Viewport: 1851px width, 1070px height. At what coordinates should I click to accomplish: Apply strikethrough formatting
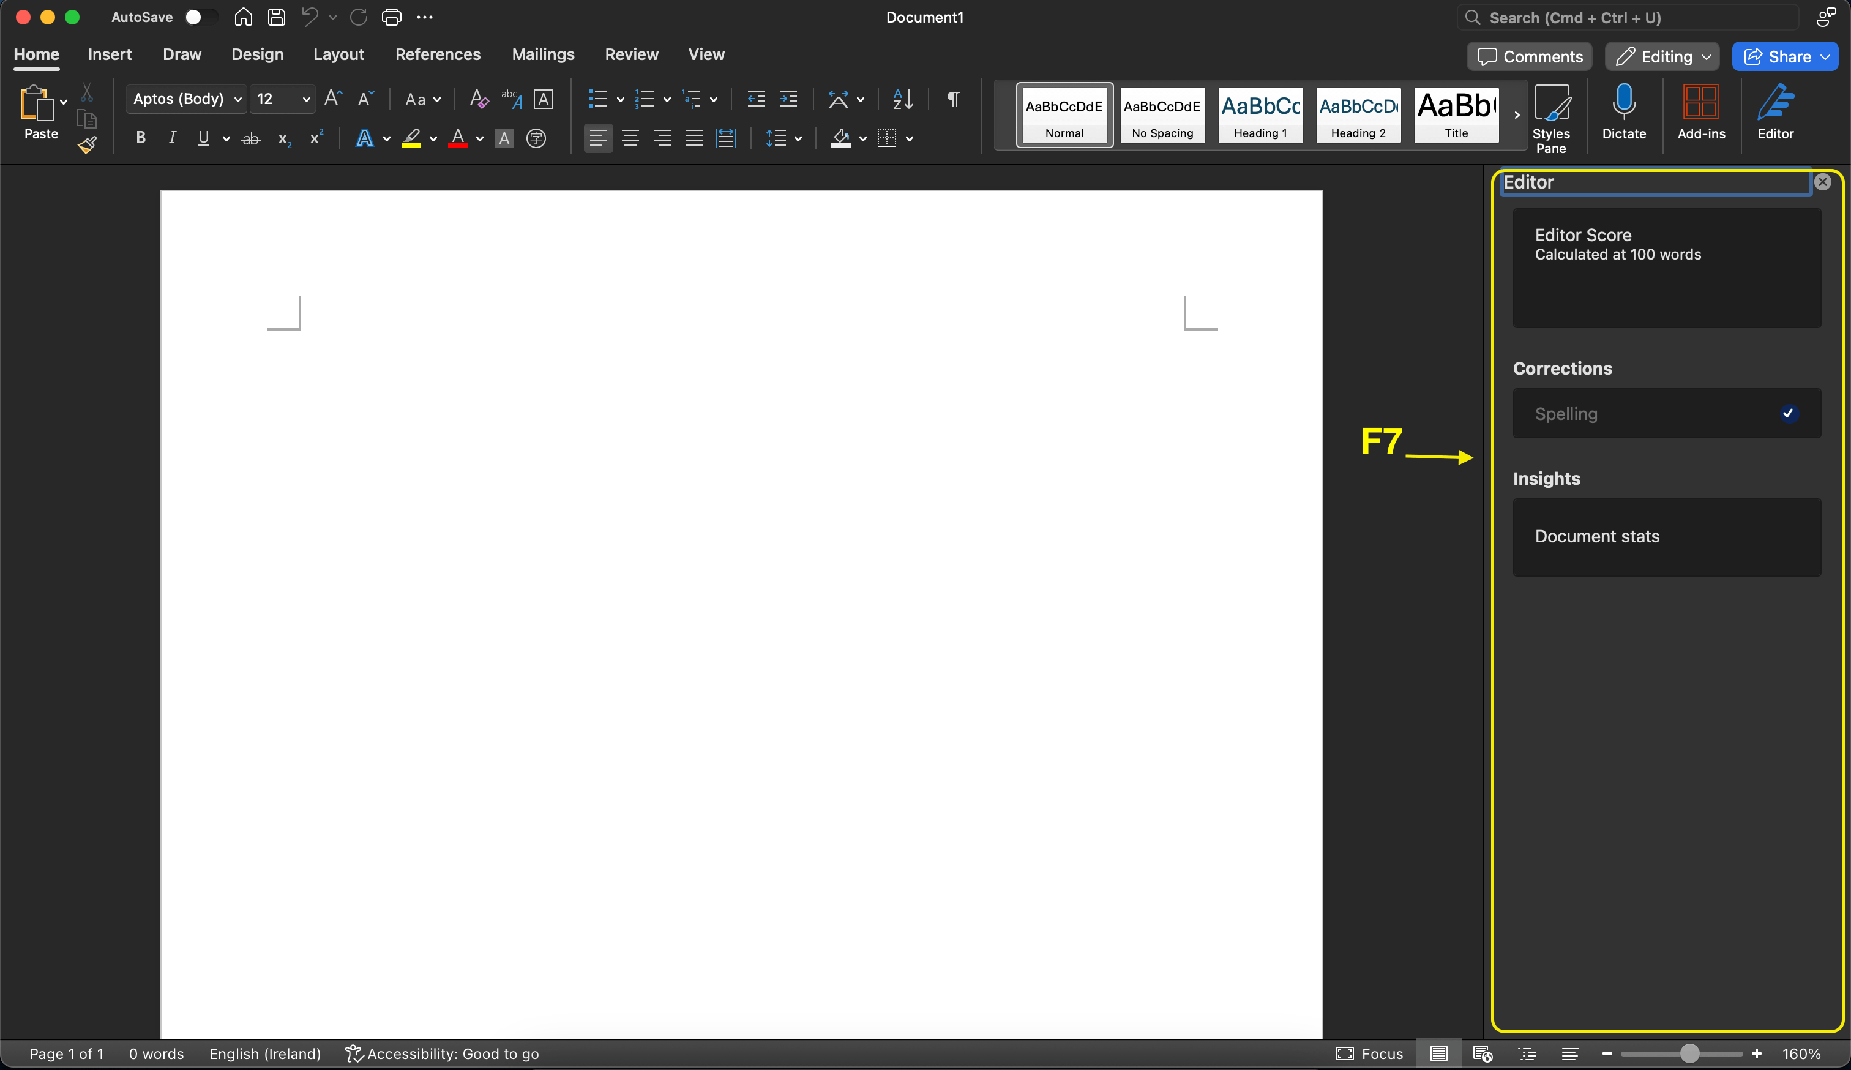coord(250,139)
